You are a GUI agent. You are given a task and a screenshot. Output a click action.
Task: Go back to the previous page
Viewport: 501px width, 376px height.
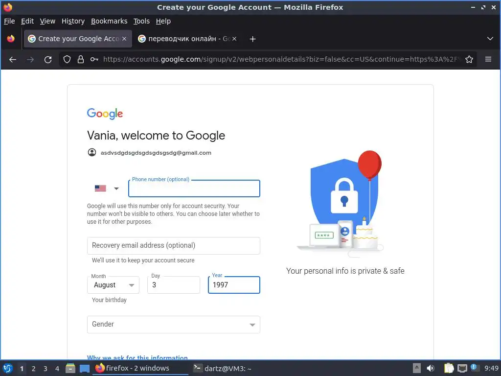[12, 59]
